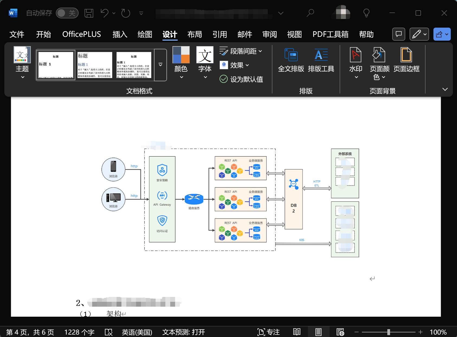Select the third centered 标题 style thumbnail
Image resolution: width=457 pixels, height=337 pixels.
tap(134, 65)
